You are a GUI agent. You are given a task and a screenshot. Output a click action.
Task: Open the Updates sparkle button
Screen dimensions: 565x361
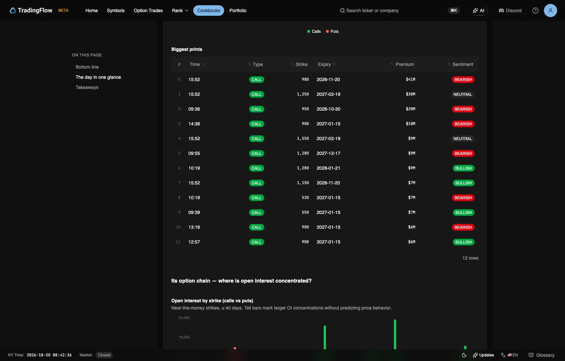tap(483, 355)
